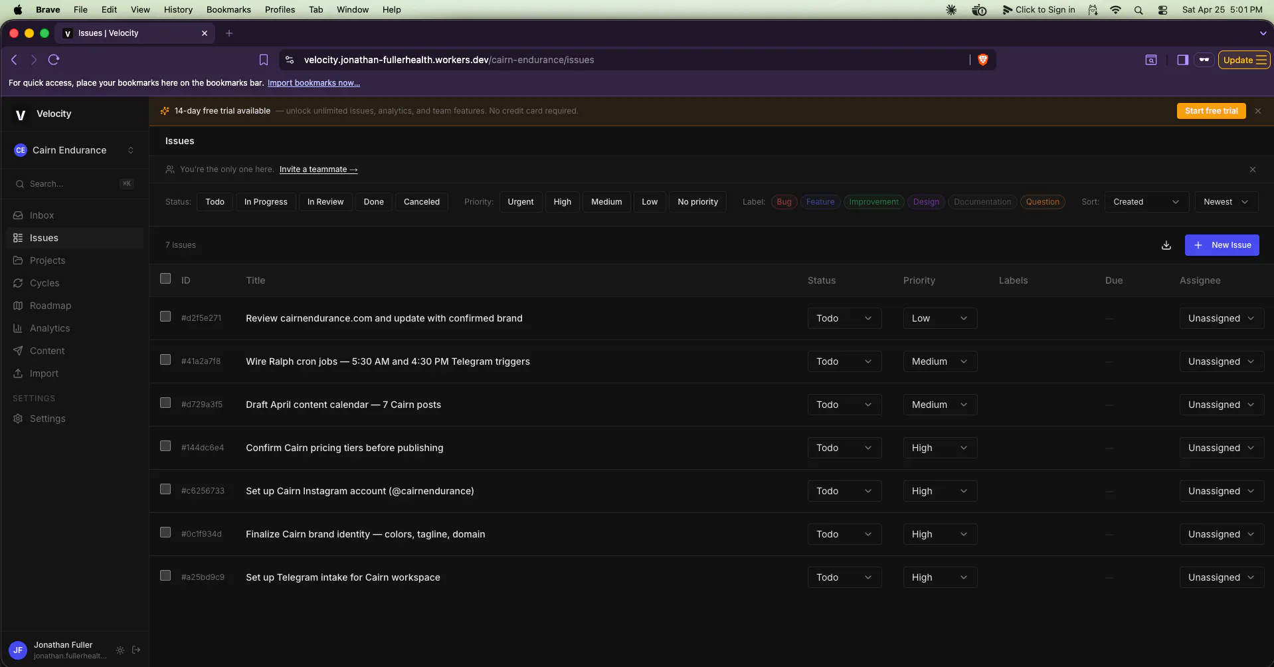Open macOS Spotlight search icon
1274x667 pixels.
click(x=1138, y=10)
